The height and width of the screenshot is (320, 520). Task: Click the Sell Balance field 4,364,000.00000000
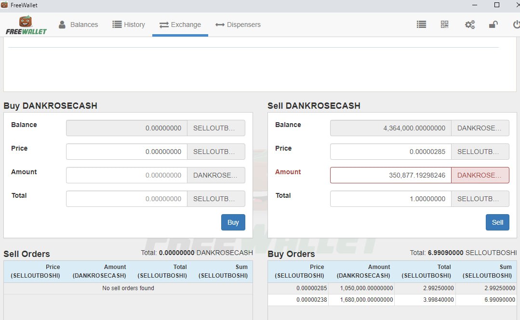(x=391, y=128)
